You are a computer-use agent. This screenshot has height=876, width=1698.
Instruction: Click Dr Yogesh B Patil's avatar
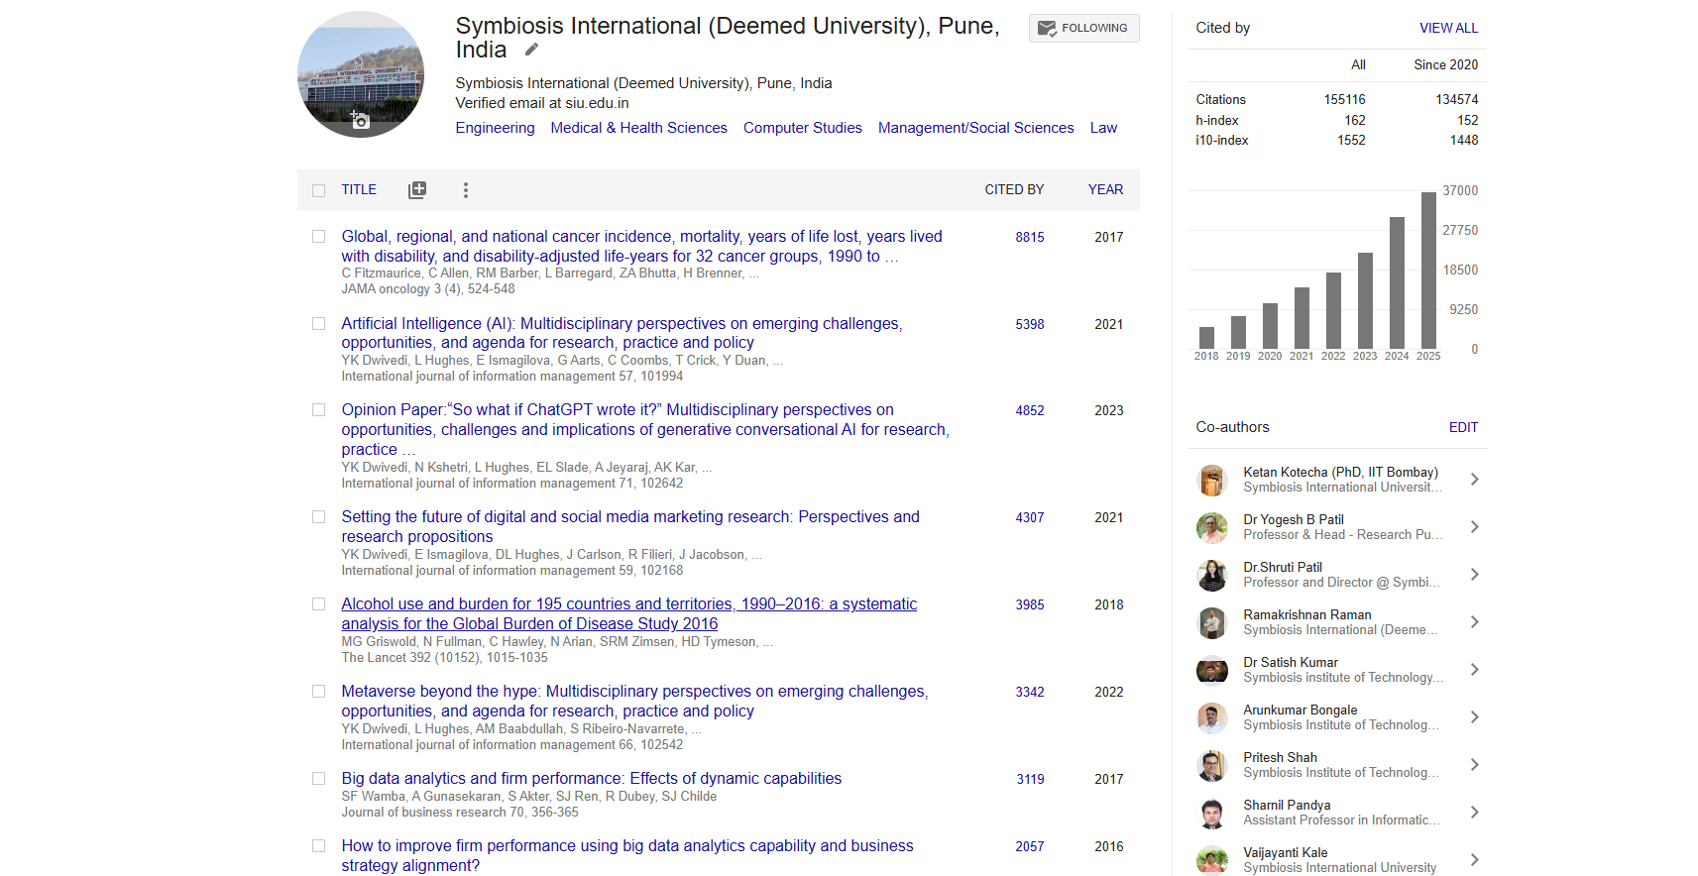click(x=1211, y=527)
